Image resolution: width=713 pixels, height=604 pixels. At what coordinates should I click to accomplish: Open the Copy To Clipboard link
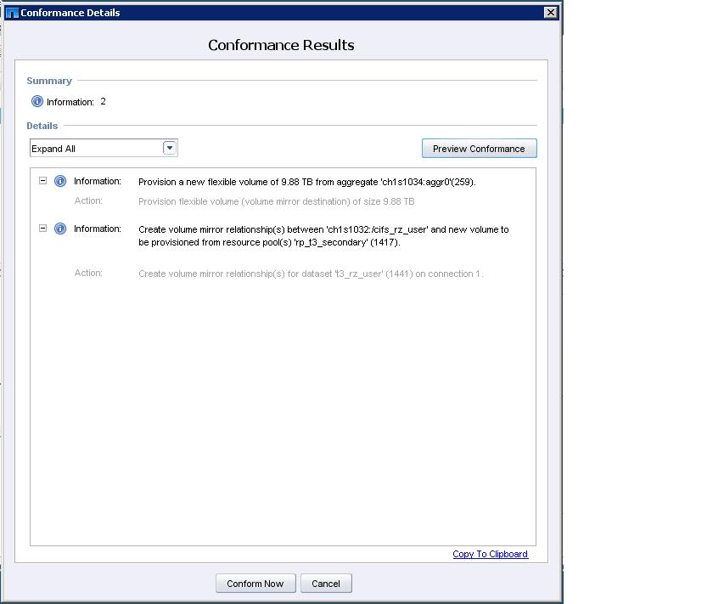coord(490,554)
